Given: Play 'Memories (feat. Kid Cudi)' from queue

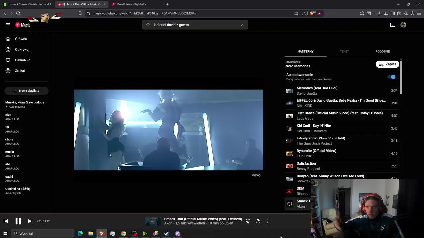Looking at the screenshot, I should click(x=342, y=91).
